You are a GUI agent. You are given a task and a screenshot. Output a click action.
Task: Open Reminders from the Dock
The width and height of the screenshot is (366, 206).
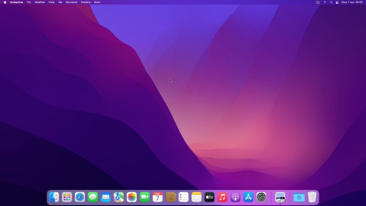(x=183, y=197)
